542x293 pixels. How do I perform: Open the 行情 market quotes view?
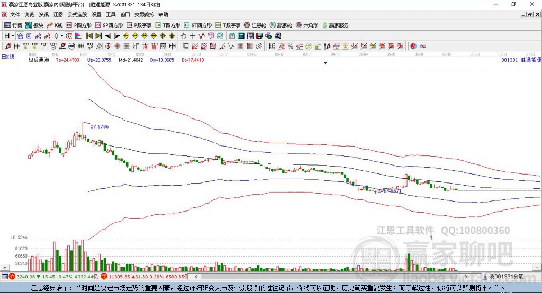click(13, 25)
